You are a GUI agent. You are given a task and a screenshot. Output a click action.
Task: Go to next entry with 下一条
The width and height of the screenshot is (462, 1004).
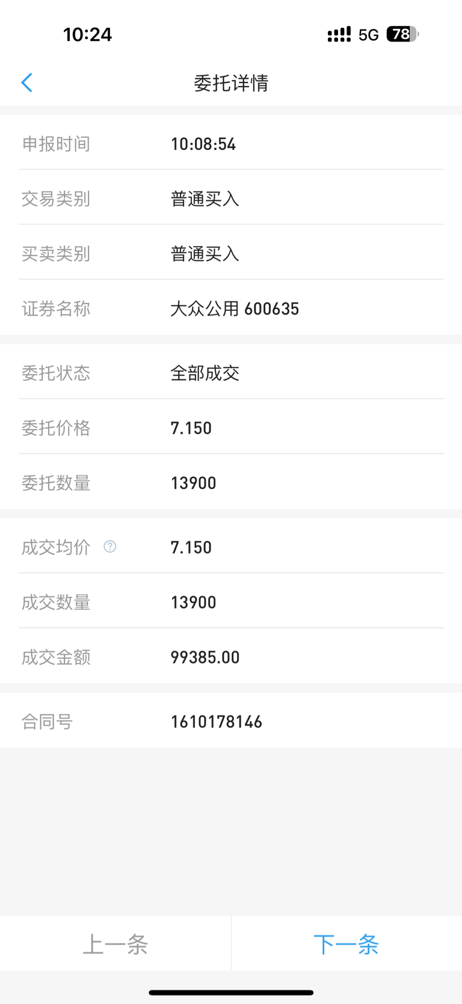(346, 944)
